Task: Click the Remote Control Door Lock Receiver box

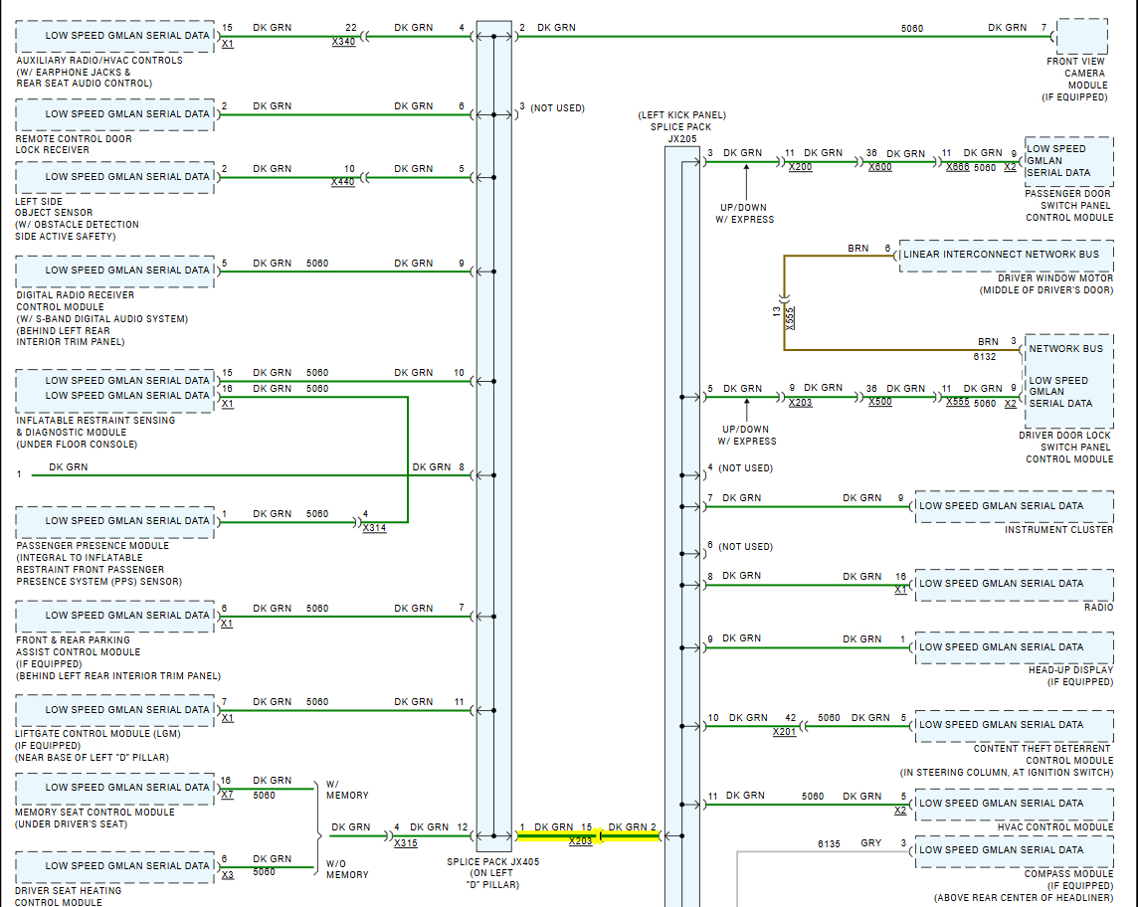Action: pos(115,114)
